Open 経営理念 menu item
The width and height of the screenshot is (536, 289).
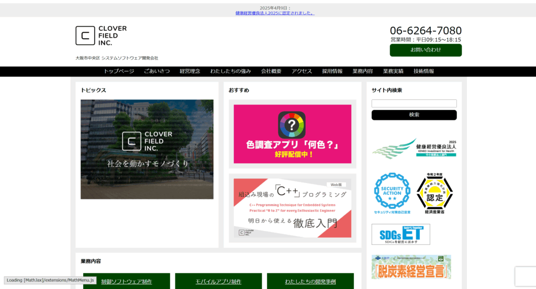[x=189, y=71]
